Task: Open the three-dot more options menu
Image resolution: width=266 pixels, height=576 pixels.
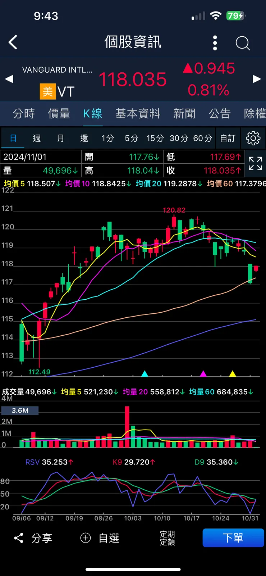Action: [215, 43]
